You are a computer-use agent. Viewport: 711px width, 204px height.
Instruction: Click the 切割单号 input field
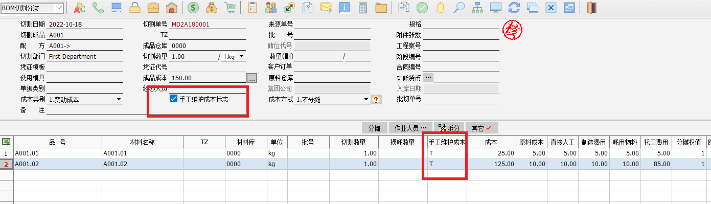pos(208,25)
